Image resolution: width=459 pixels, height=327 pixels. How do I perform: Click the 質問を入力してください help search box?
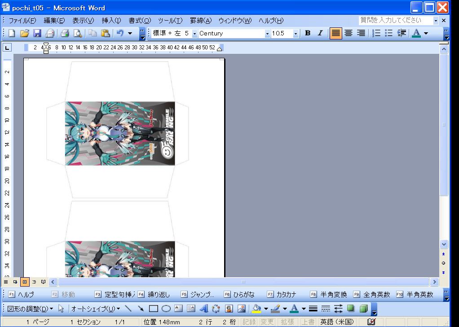[396, 20]
